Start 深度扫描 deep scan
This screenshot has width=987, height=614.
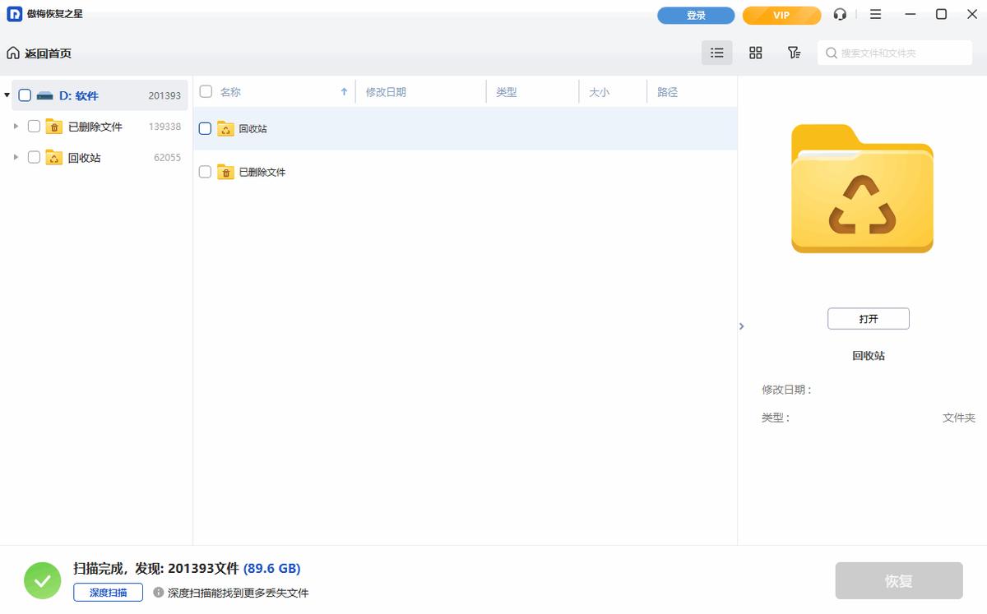pyautogui.click(x=108, y=592)
